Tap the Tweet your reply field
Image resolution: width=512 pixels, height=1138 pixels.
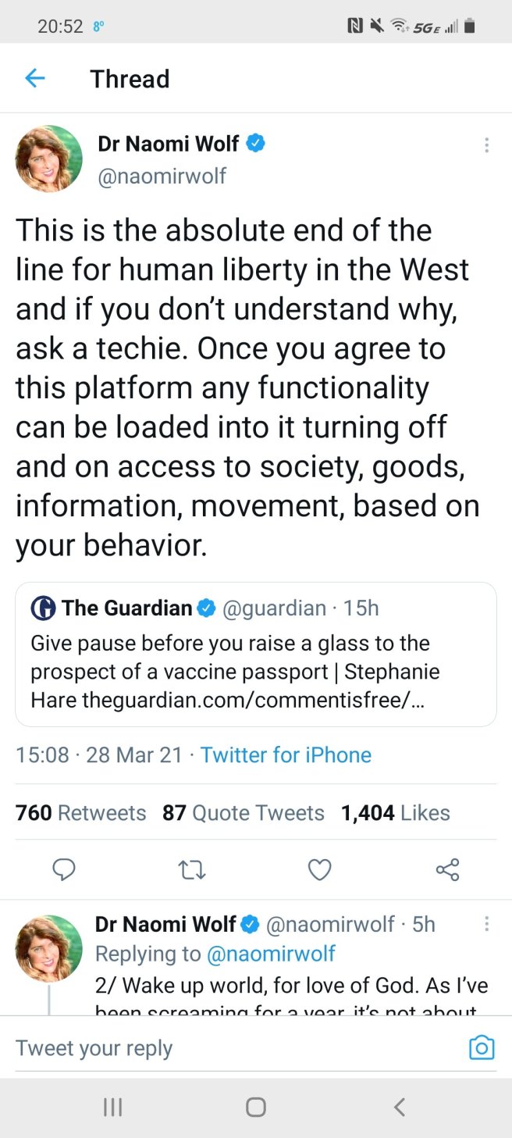(x=234, y=1048)
